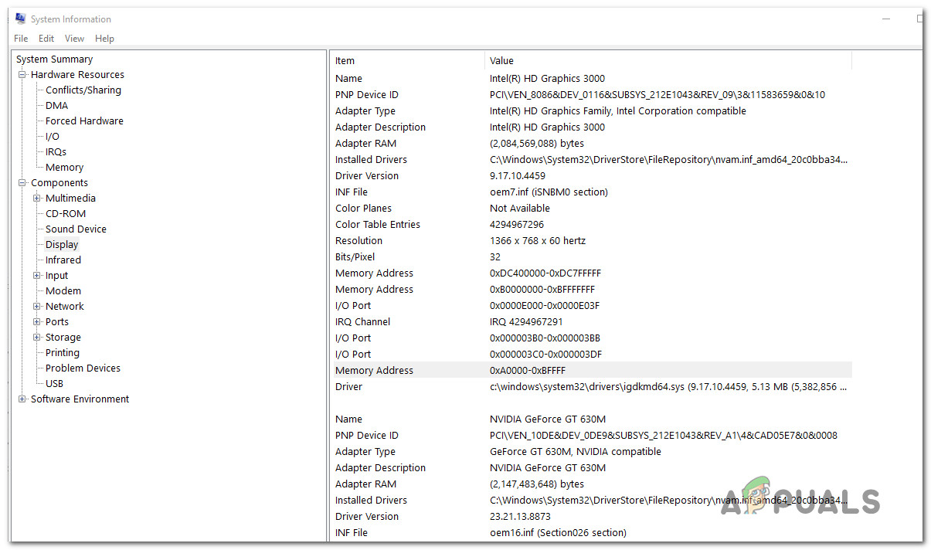The image size is (931, 550).
Task: Open the Printing component
Action: coord(63,353)
